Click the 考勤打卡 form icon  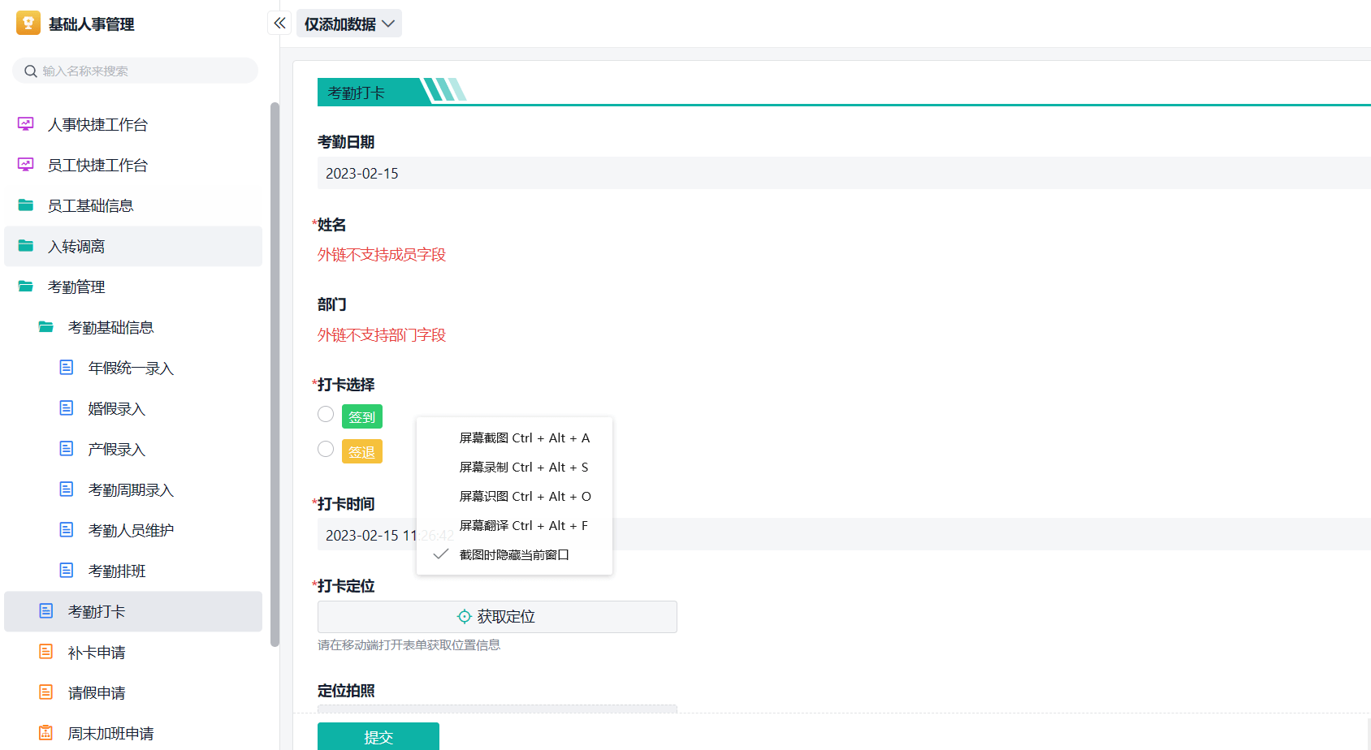pos(46,611)
